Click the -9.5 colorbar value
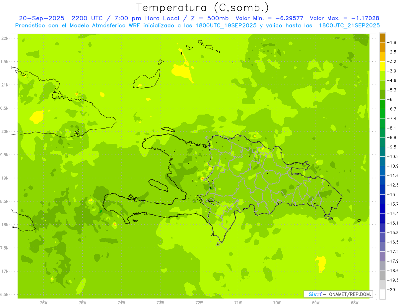The image size is (398, 307). (392, 147)
